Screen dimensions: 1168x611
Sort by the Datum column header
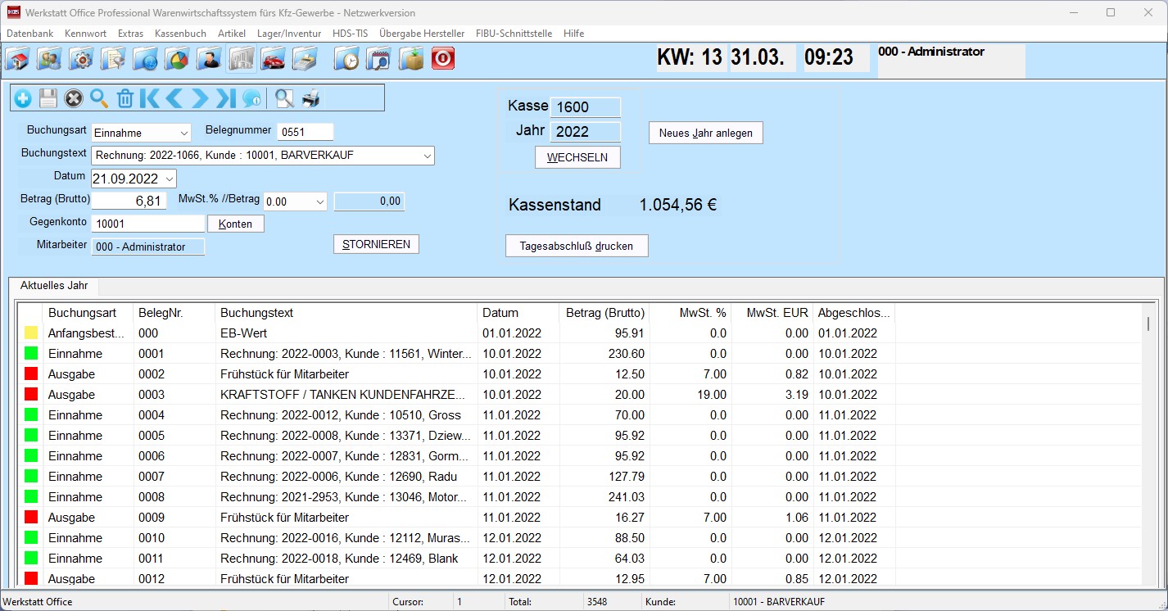[x=519, y=313]
